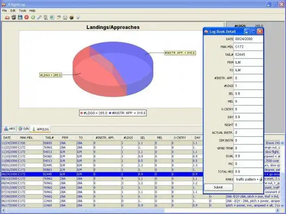Click the DATE field showing 08/24/2000

(248, 39)
